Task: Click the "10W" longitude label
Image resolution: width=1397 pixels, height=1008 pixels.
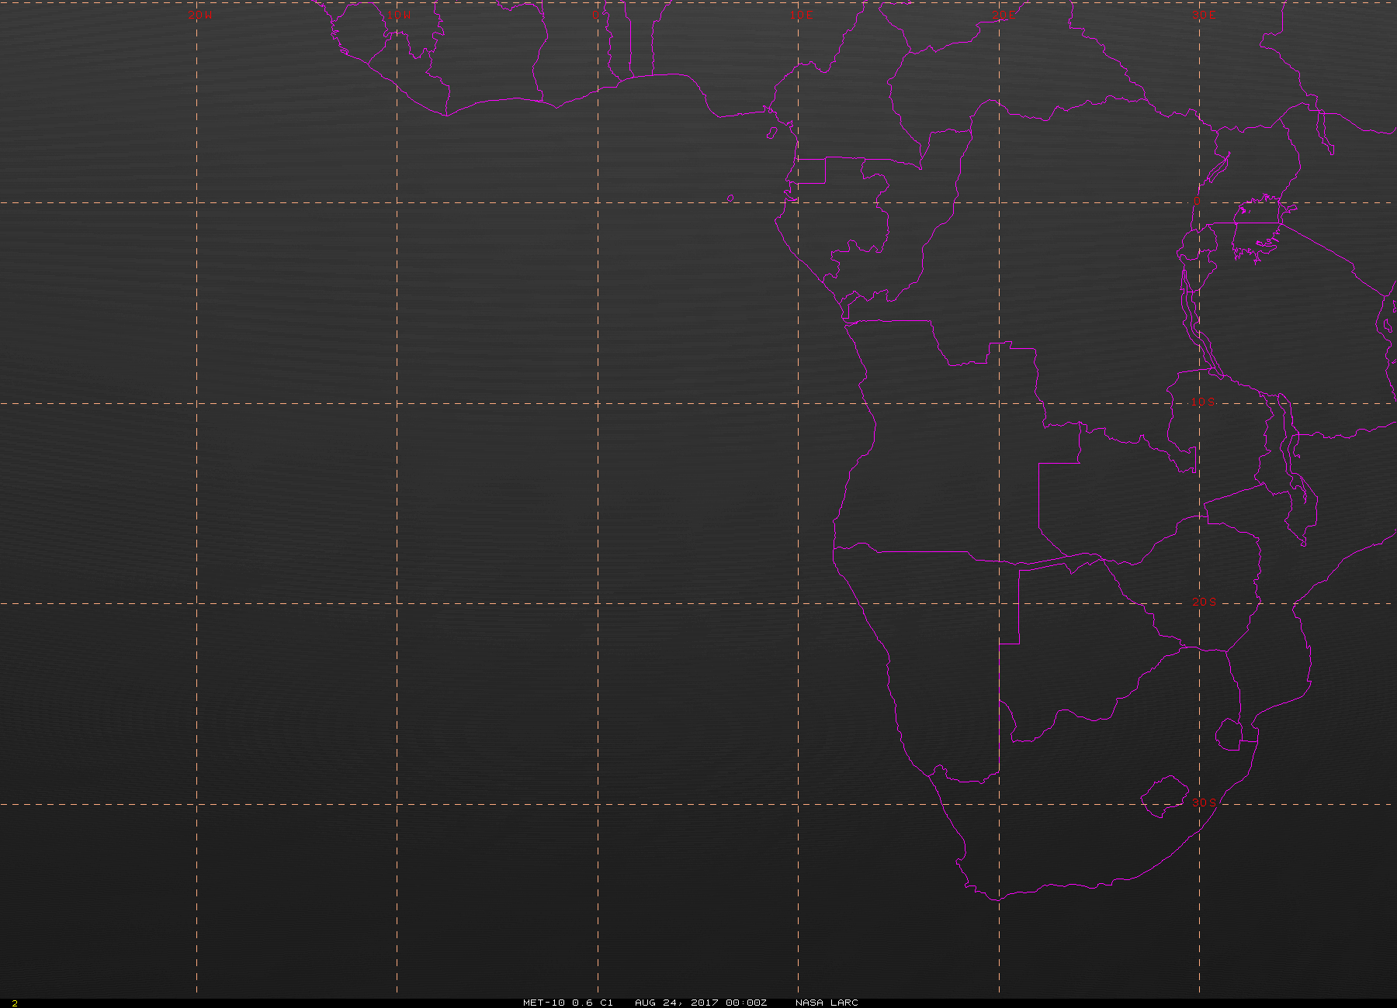Action: 399,15
